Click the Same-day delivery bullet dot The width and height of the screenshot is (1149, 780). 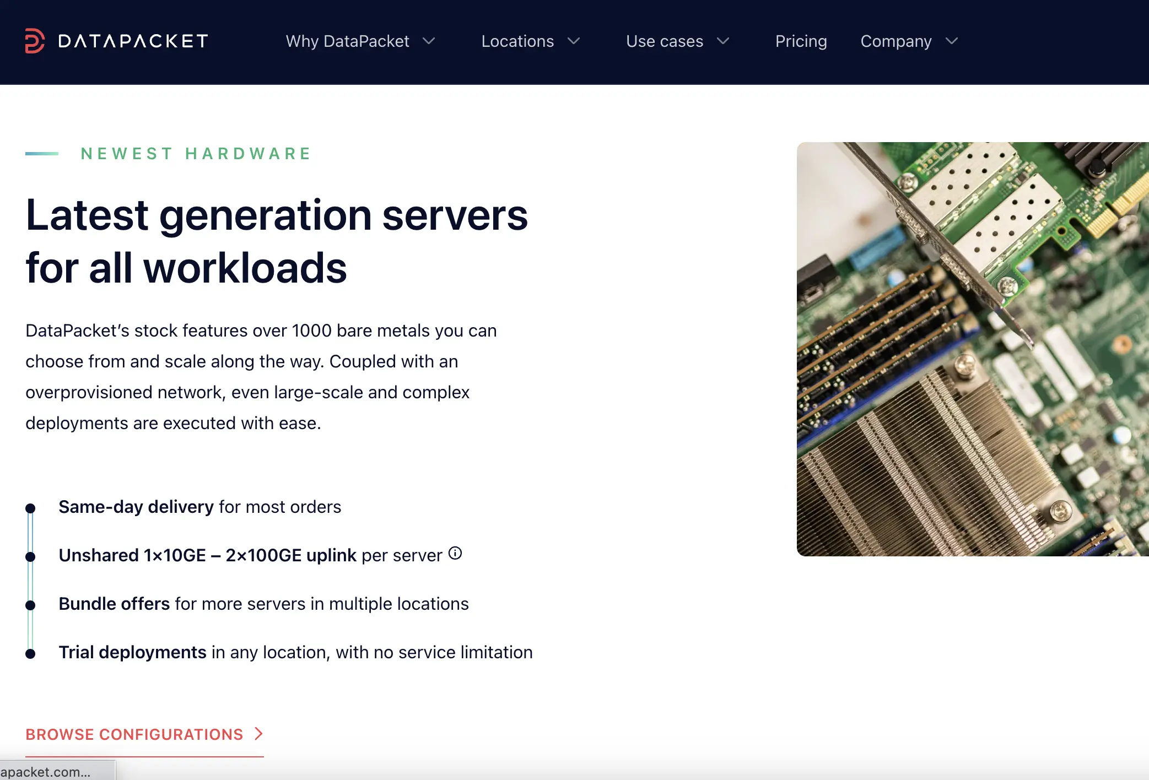click(30, 508)
